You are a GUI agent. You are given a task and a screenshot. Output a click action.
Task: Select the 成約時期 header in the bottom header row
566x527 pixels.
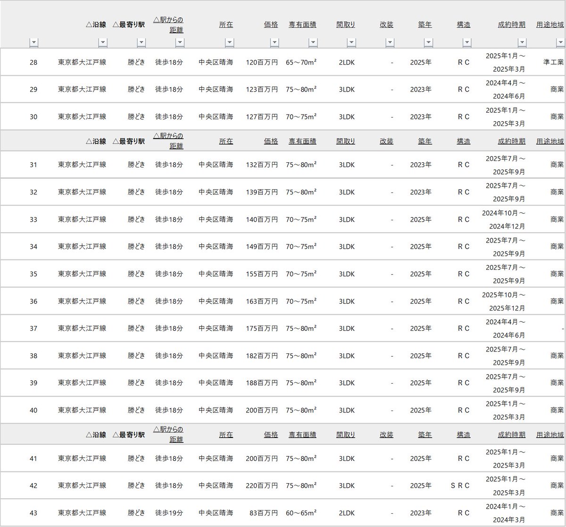[511, 435]
